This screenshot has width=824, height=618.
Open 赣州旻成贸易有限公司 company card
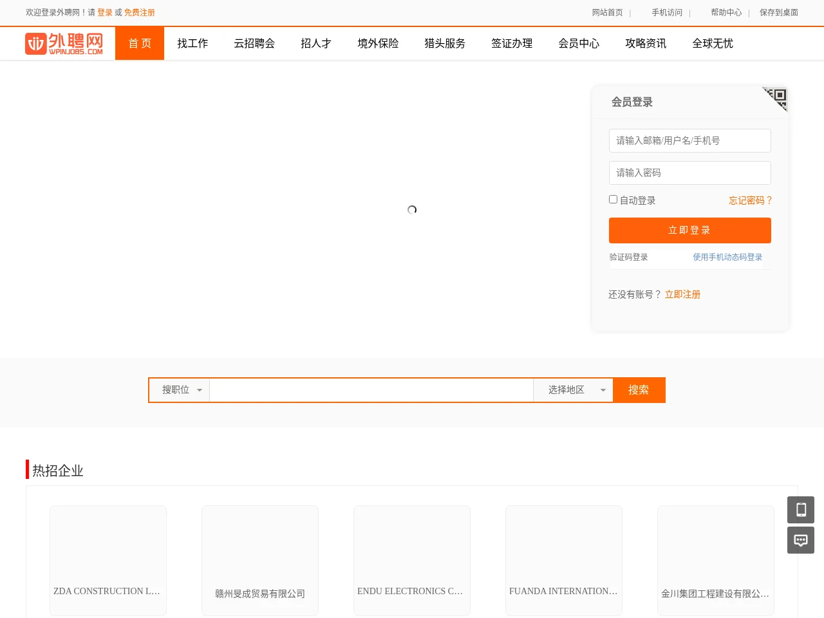click(260, 561)
